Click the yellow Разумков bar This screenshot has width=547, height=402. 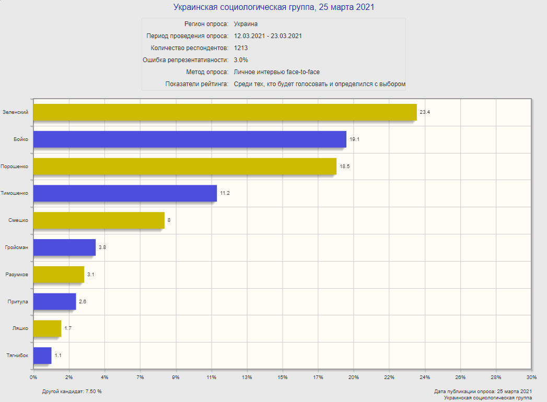pos(59,275)
